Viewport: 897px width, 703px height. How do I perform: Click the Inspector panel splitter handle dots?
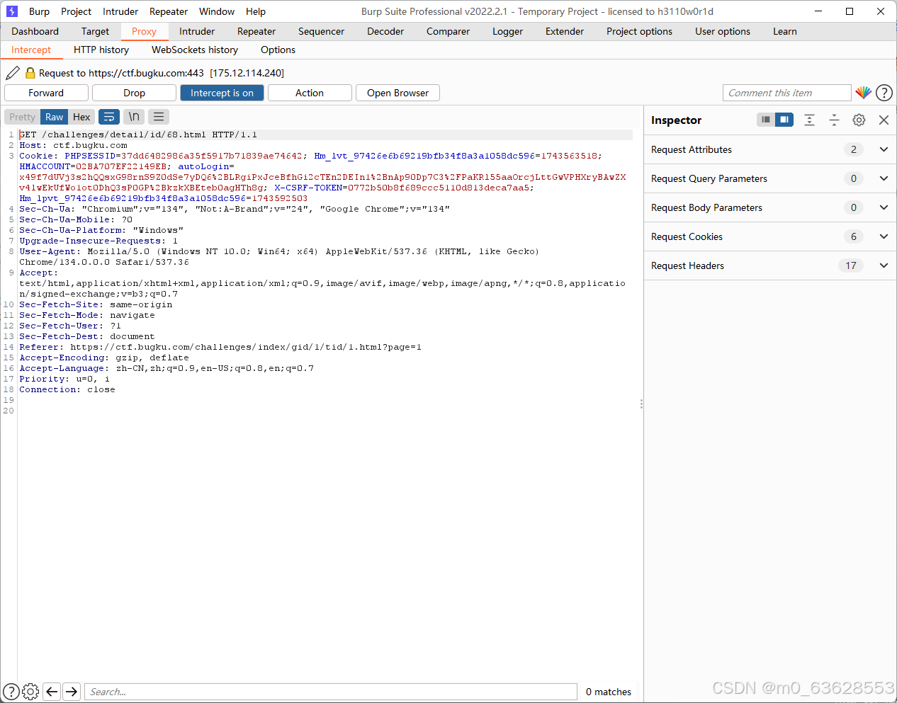pos(641,404)
